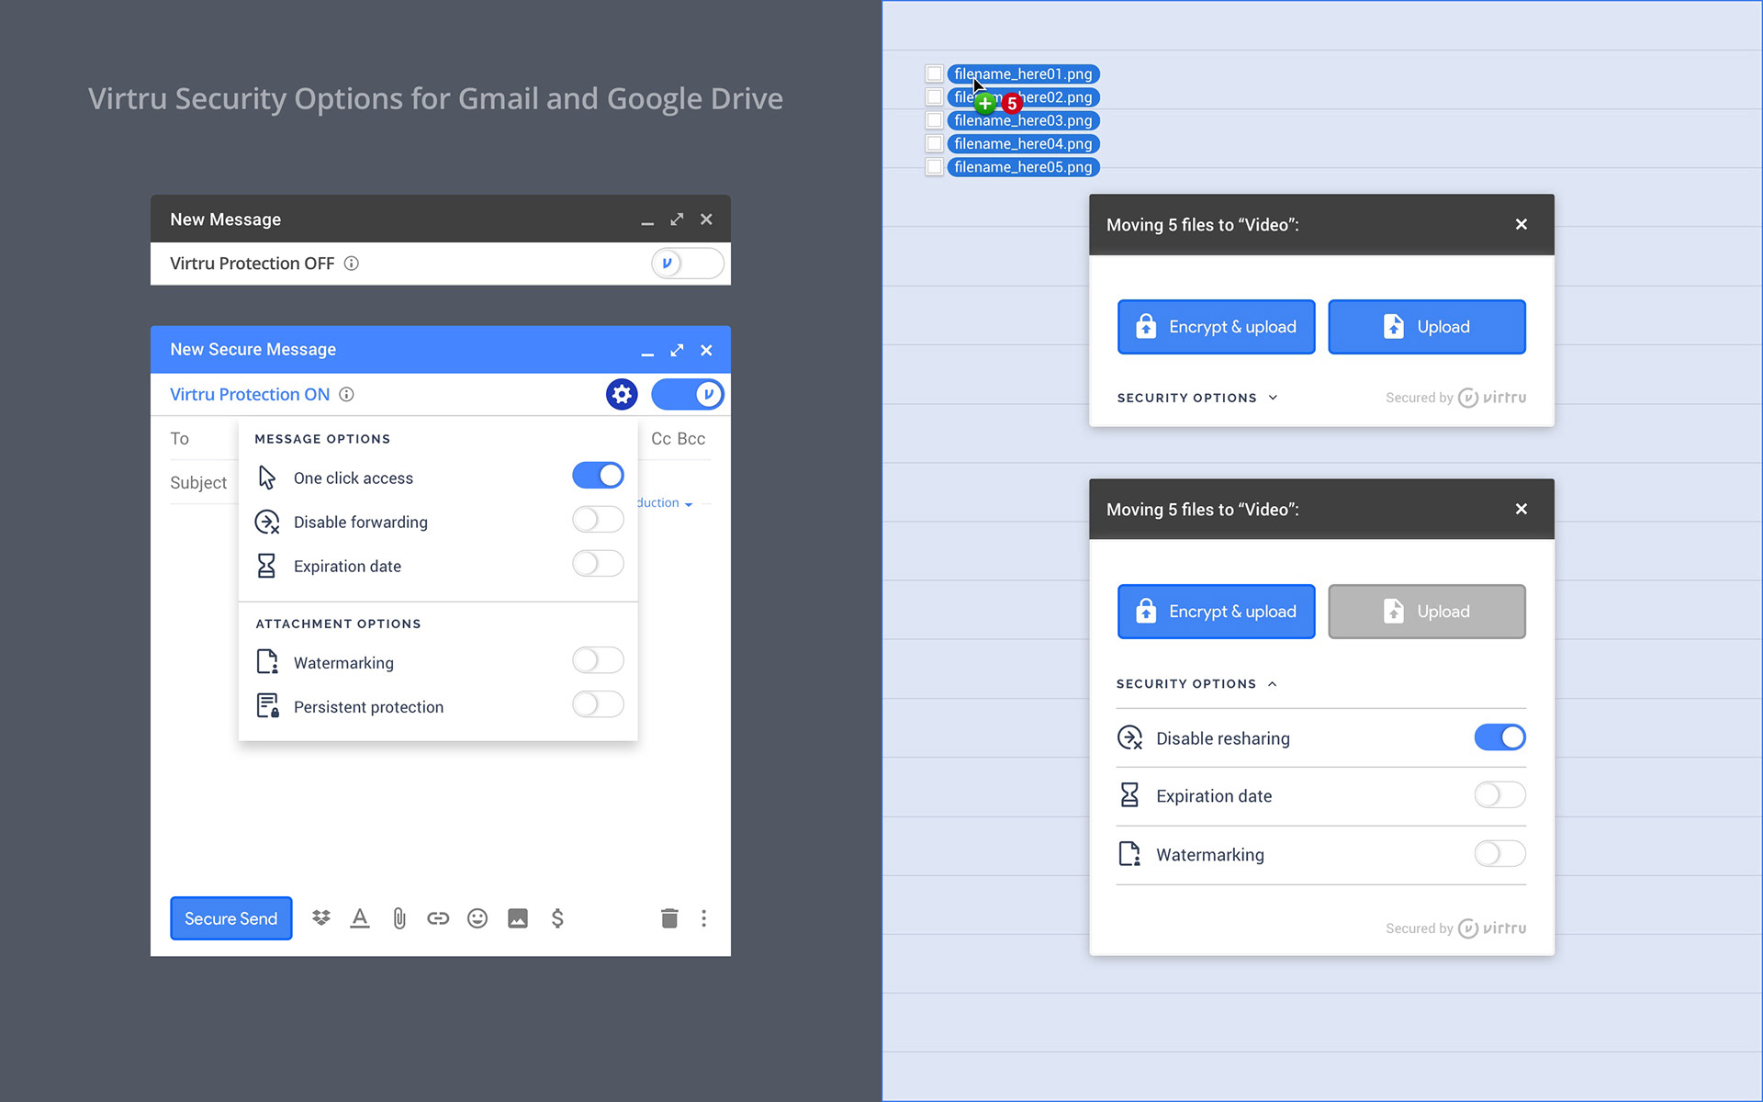Click Secure Send button
1763x1102 pixels.
231,918
